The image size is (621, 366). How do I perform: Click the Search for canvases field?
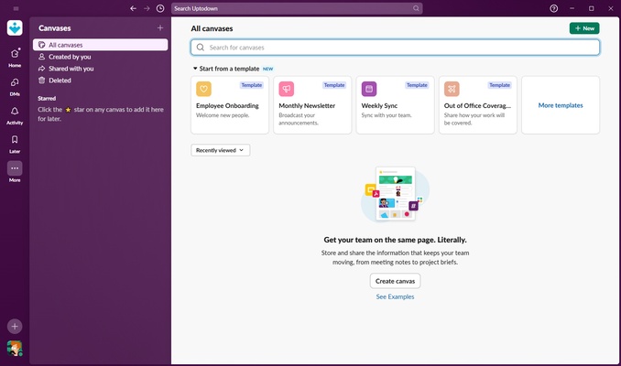click(395, 48)
